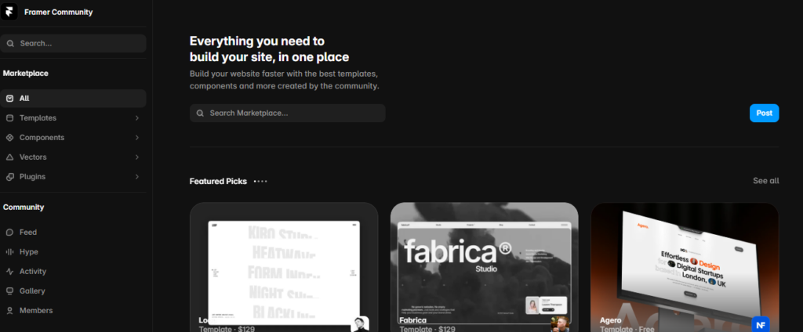Open the Hype section
Image resolution: width=803 pixels, height=332 pixels.
point(73,251)
